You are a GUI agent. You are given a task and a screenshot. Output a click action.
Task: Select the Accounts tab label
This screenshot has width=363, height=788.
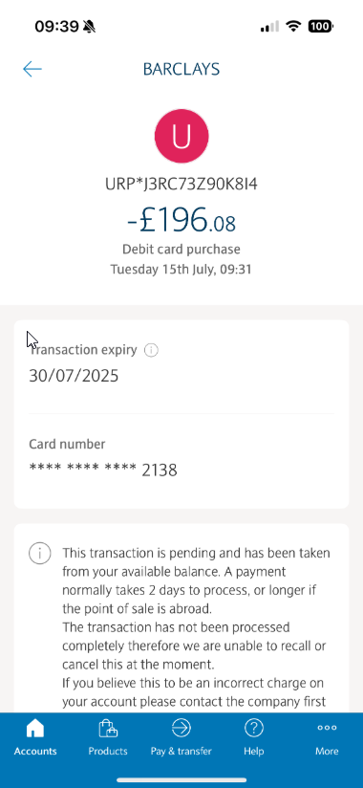(35, 752)
